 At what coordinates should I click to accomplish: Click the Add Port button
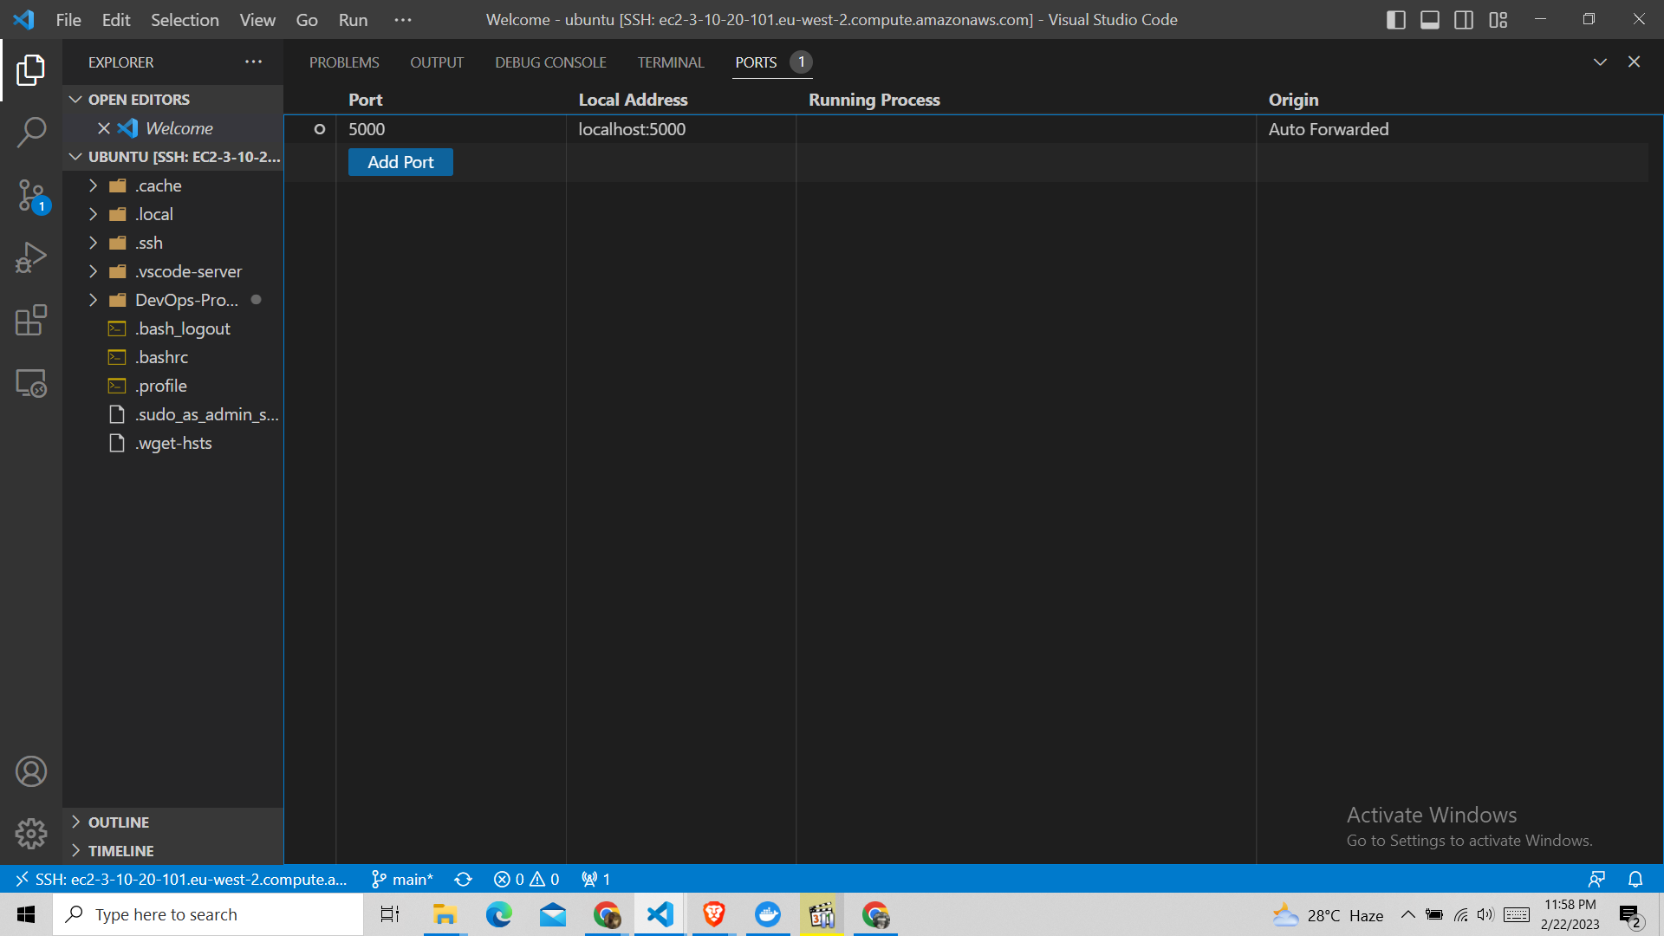[400, 162]
